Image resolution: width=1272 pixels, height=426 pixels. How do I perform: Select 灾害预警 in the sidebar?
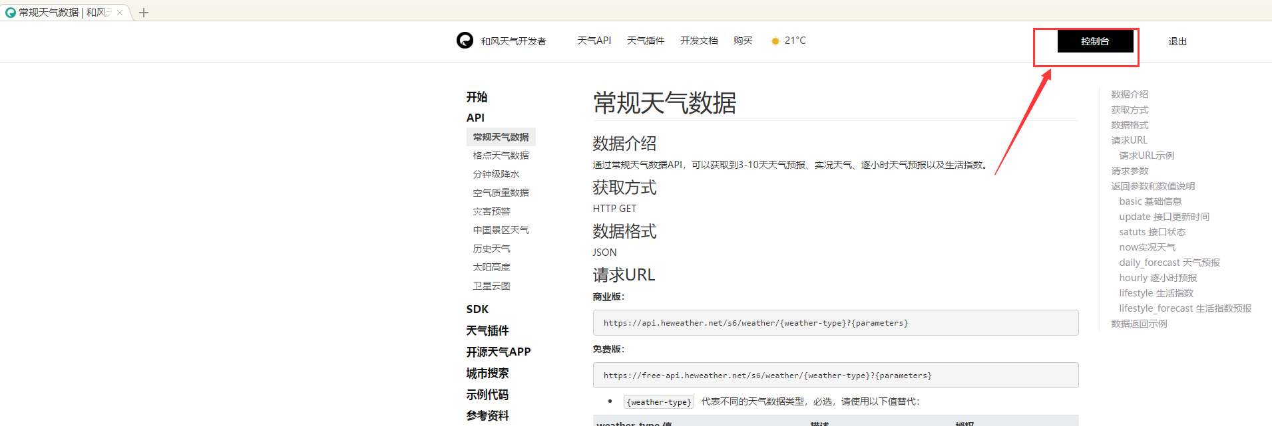[492, 211]
